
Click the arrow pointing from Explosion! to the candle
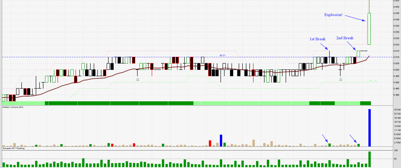(x=355, y=18)
